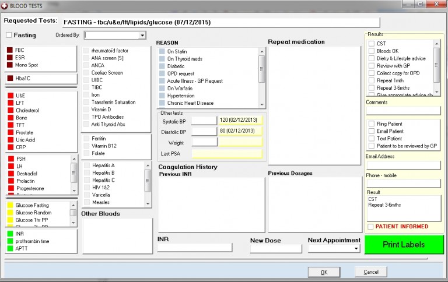448x282 pixels.
Task: Toggle the Fasting checkbox
Action: tap(8, 36)
